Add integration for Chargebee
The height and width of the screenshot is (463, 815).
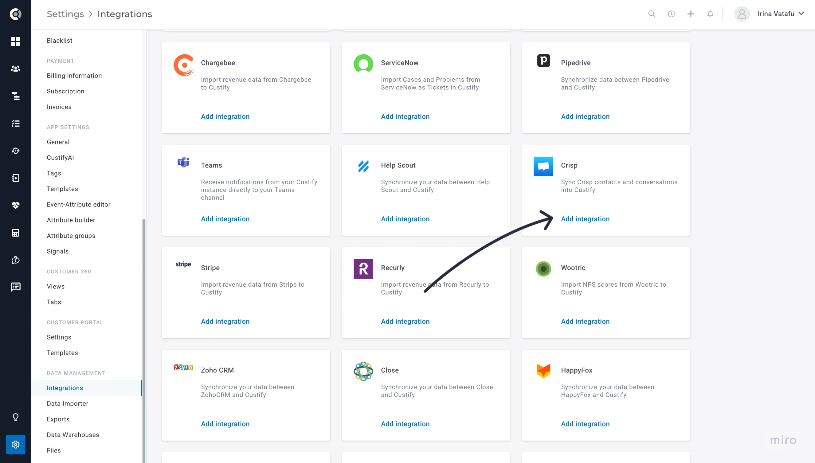tap(225, 116)
